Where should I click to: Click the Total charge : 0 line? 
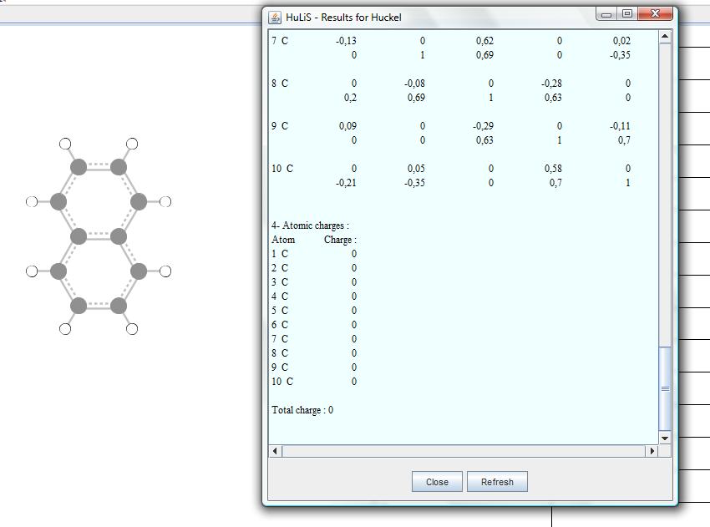(x=305, y=410)
